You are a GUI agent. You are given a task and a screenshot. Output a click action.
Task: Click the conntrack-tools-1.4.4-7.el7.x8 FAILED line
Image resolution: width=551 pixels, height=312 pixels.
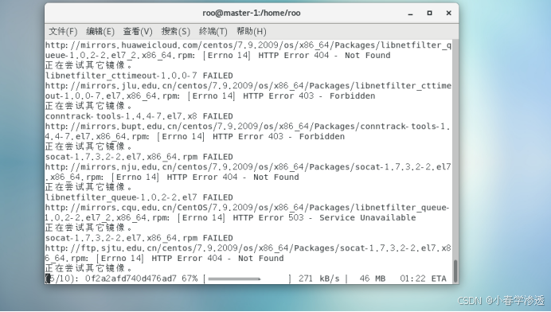139,116
